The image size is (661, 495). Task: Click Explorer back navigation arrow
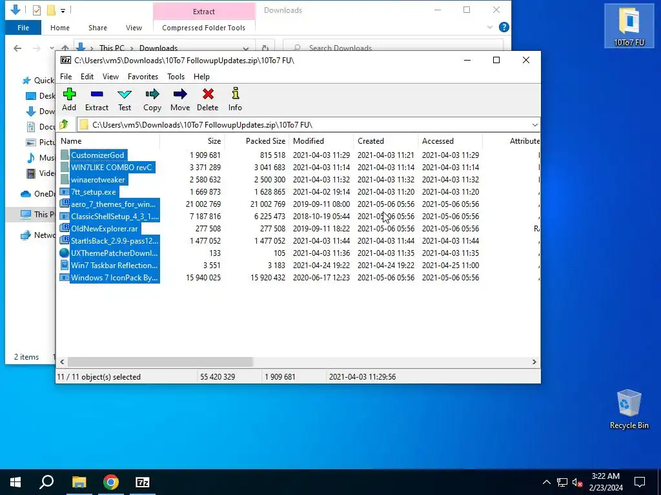click(x=17, y=48)
